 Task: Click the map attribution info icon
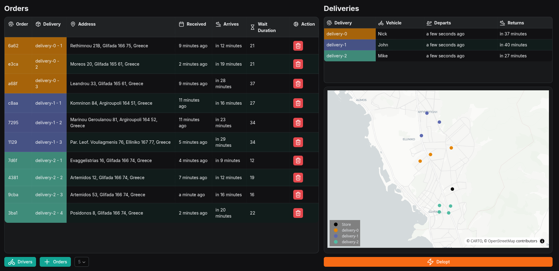(542, 241)
